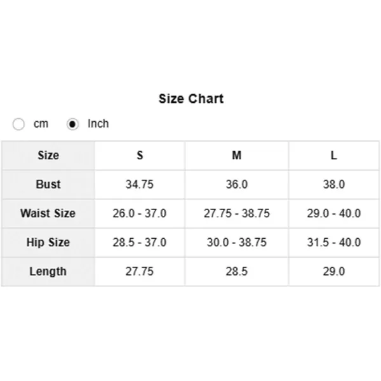
Task: Click the Bust row label
Action: click(x=48, y=184)
